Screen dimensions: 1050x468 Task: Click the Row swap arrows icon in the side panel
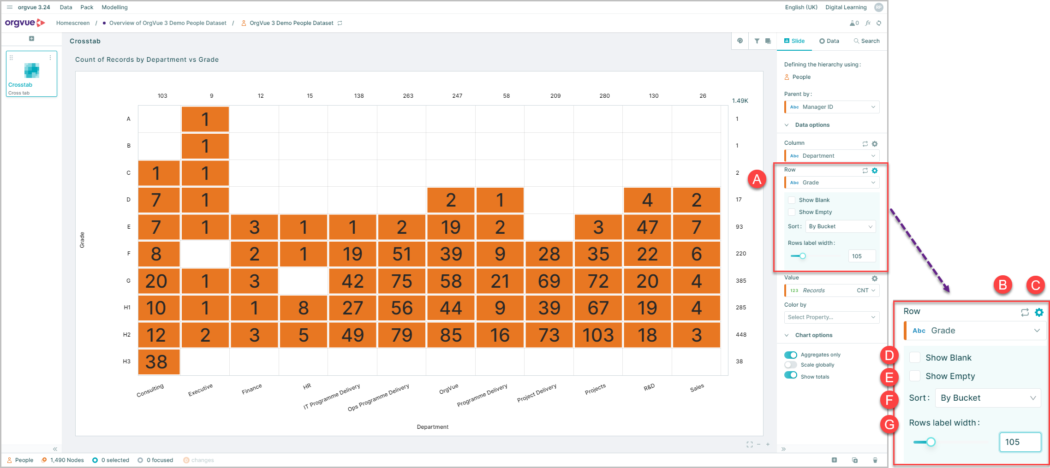tap(865, 171)
